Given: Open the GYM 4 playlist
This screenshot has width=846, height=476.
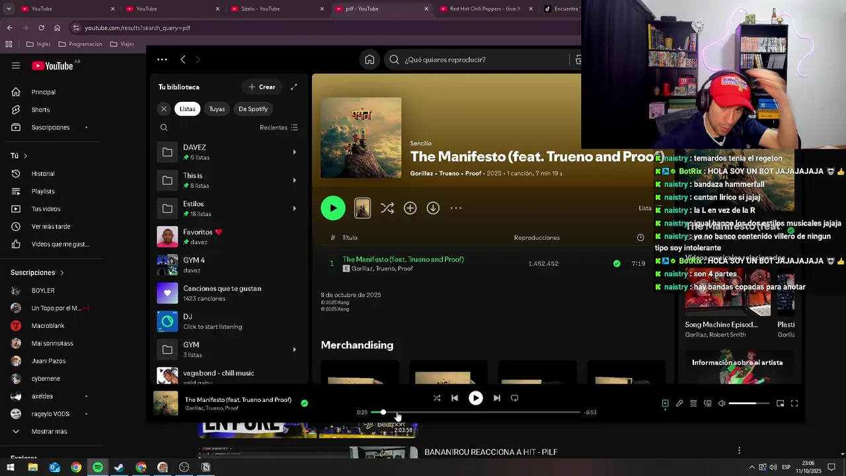Looking at the screenshot, I should [229, 264].
